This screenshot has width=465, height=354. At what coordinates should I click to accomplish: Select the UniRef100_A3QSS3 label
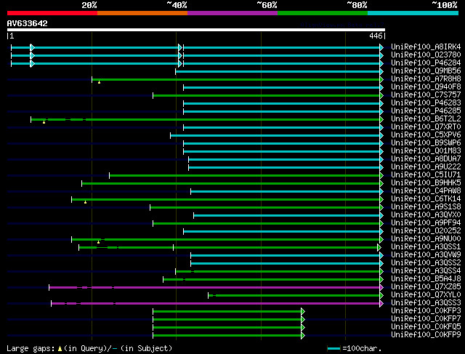coord(426,303)
